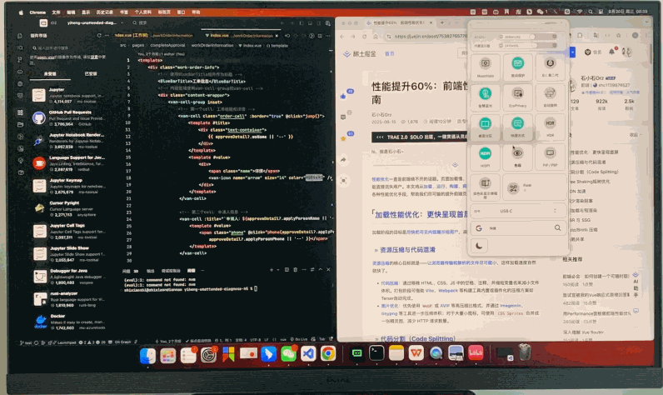Kill the terminal with trash icon
Image resolution: width=663 pixels, height=395 pixels.
[295, 270]
